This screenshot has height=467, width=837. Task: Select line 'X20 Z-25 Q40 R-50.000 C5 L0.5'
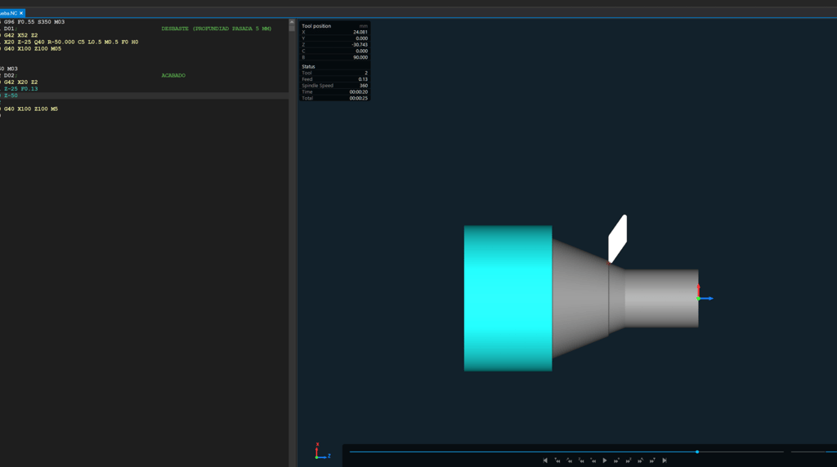(52, 42)
